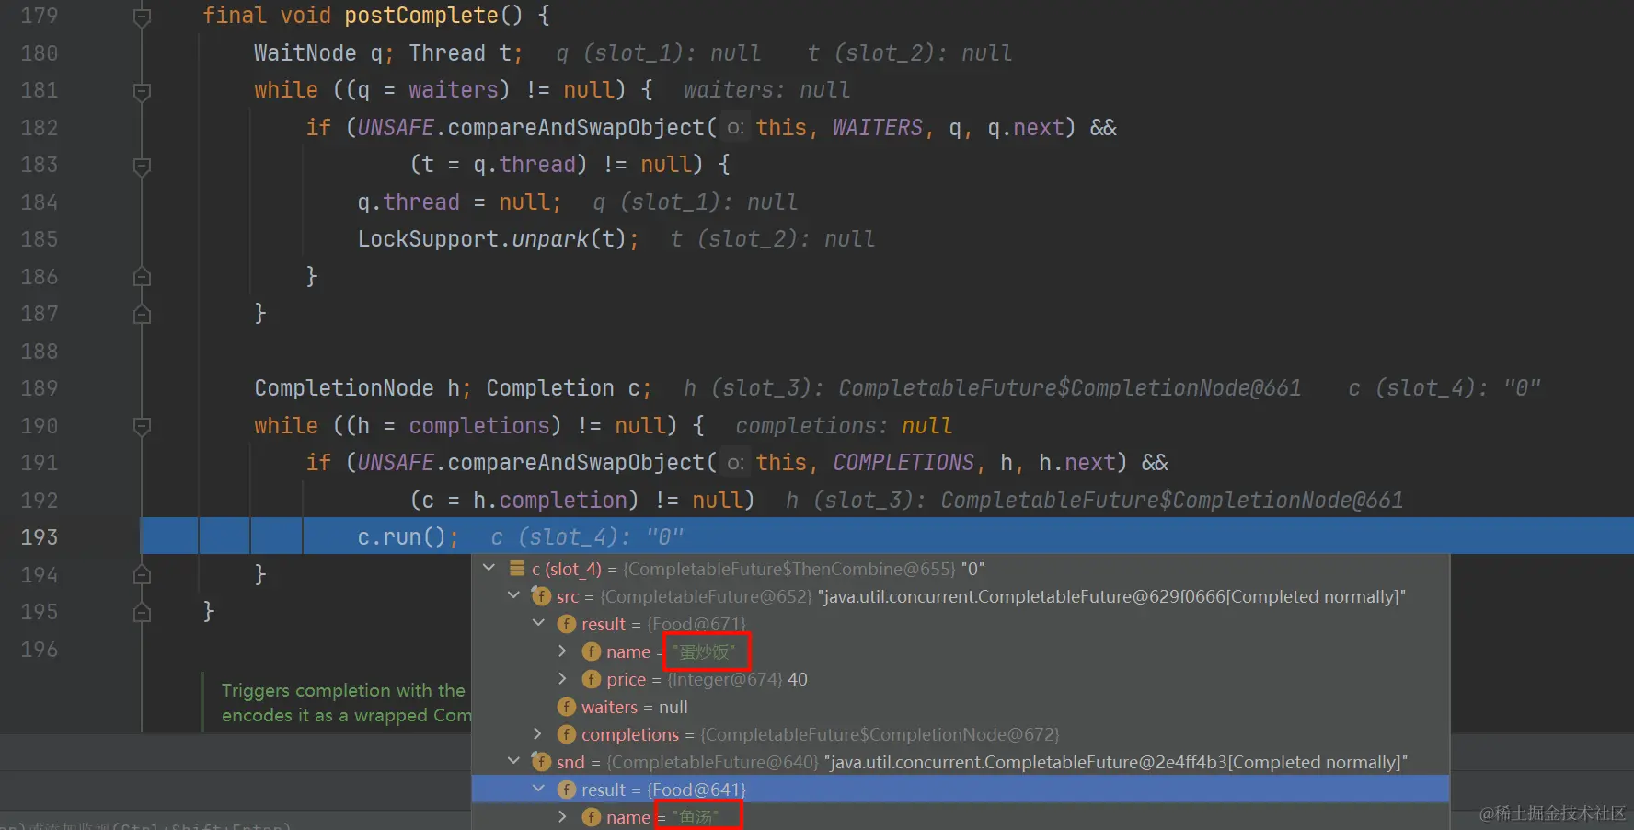Click the inline hint 'completions: null' on line 190

[844, 426]
